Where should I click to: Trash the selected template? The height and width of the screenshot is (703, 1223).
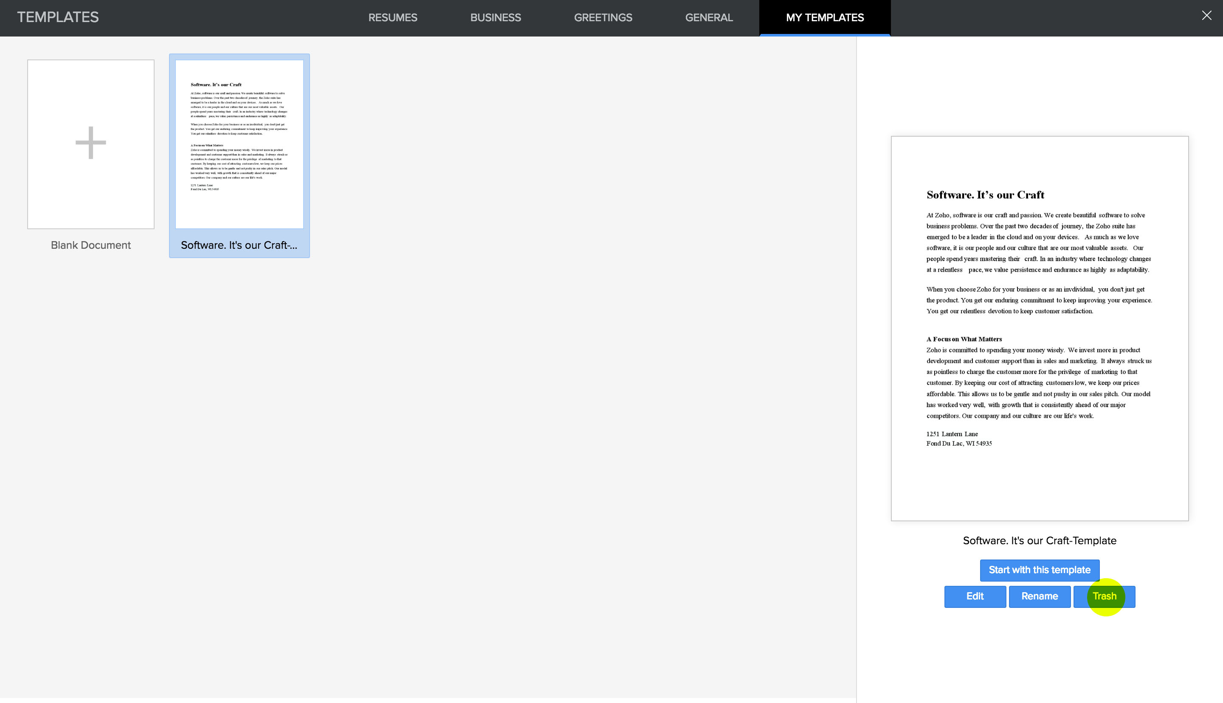pos(1104,597)
